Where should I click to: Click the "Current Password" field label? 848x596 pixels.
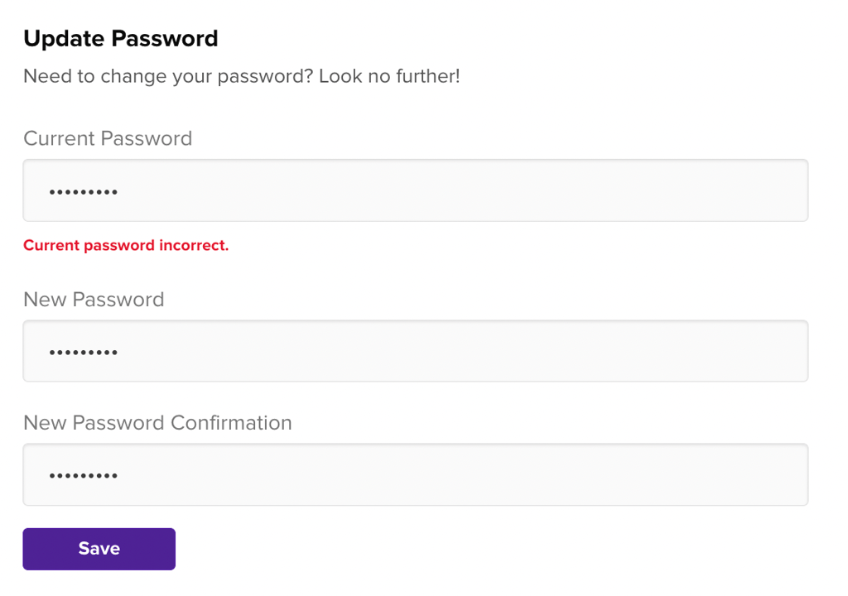point(108,138)
